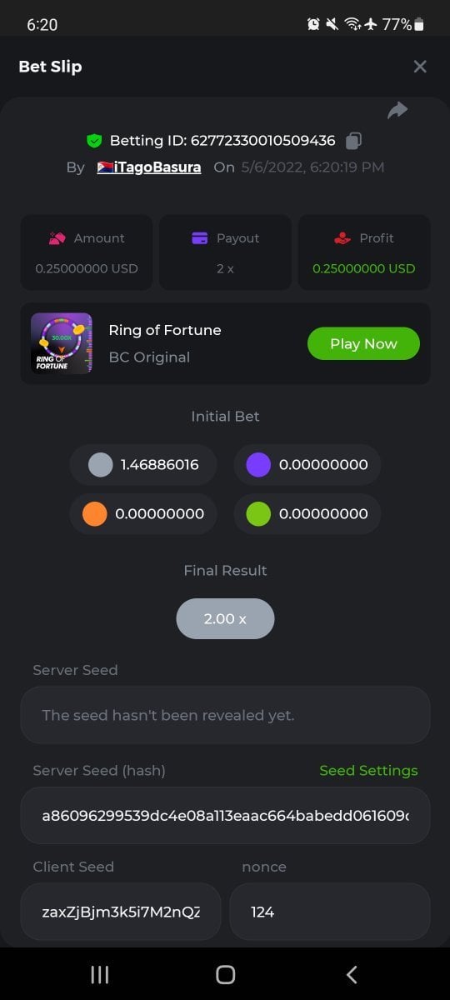Tap the nonce field showing 124
Viewport: 450px width, 1000px height.
(x=330, y=912)
